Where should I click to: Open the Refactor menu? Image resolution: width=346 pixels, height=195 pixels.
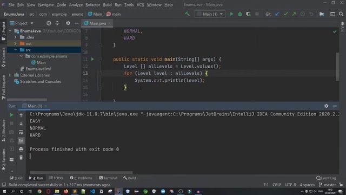92,5
